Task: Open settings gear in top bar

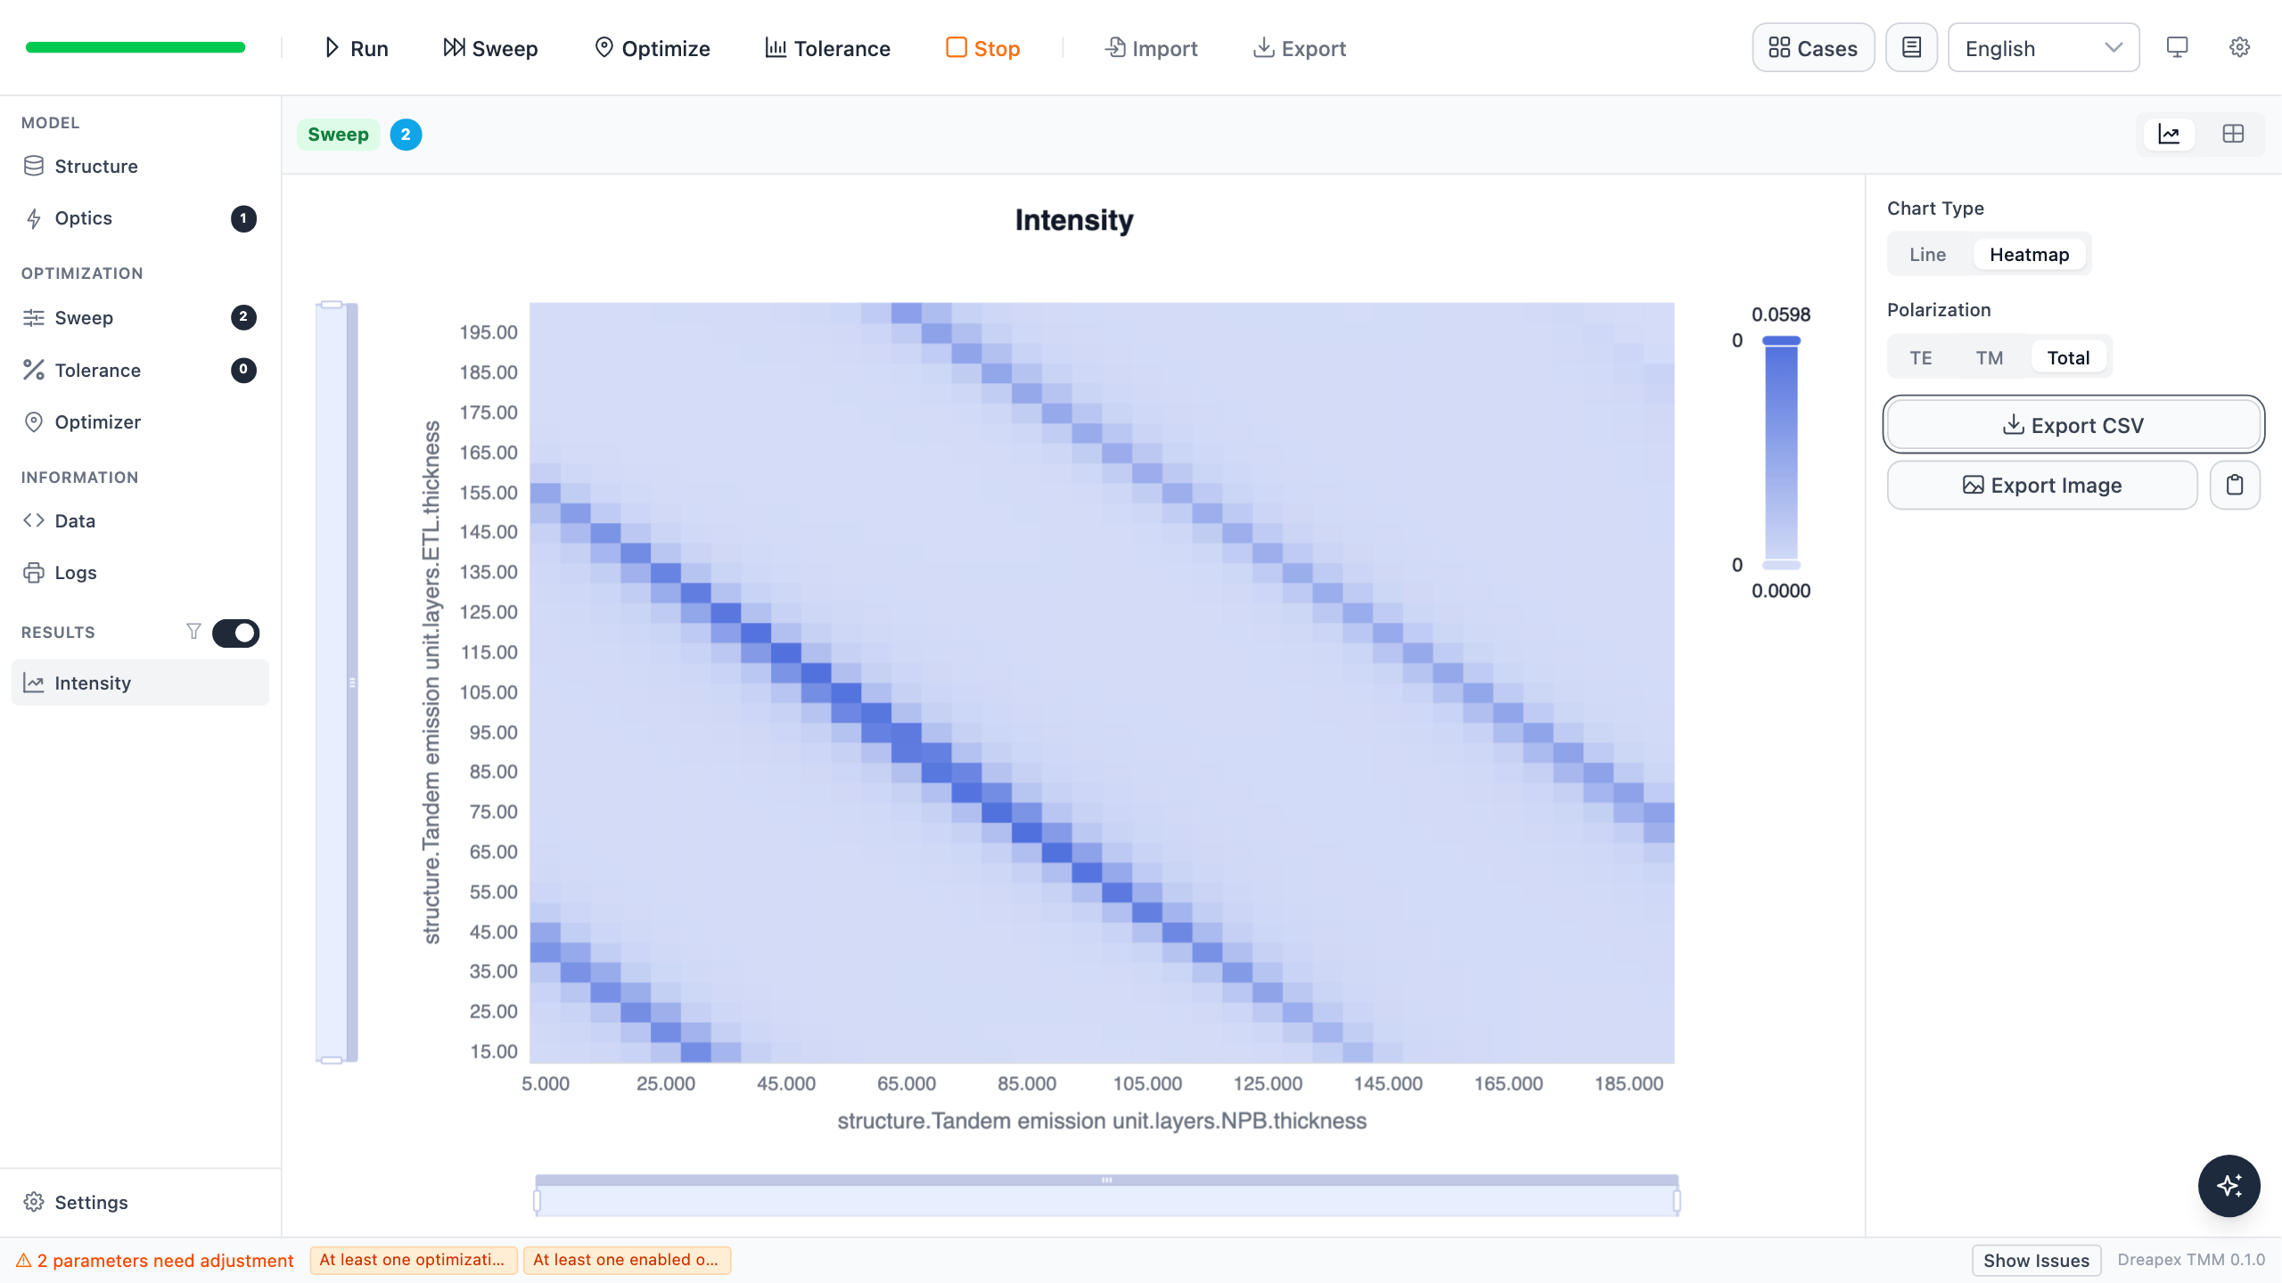Action: [2239, 48]
